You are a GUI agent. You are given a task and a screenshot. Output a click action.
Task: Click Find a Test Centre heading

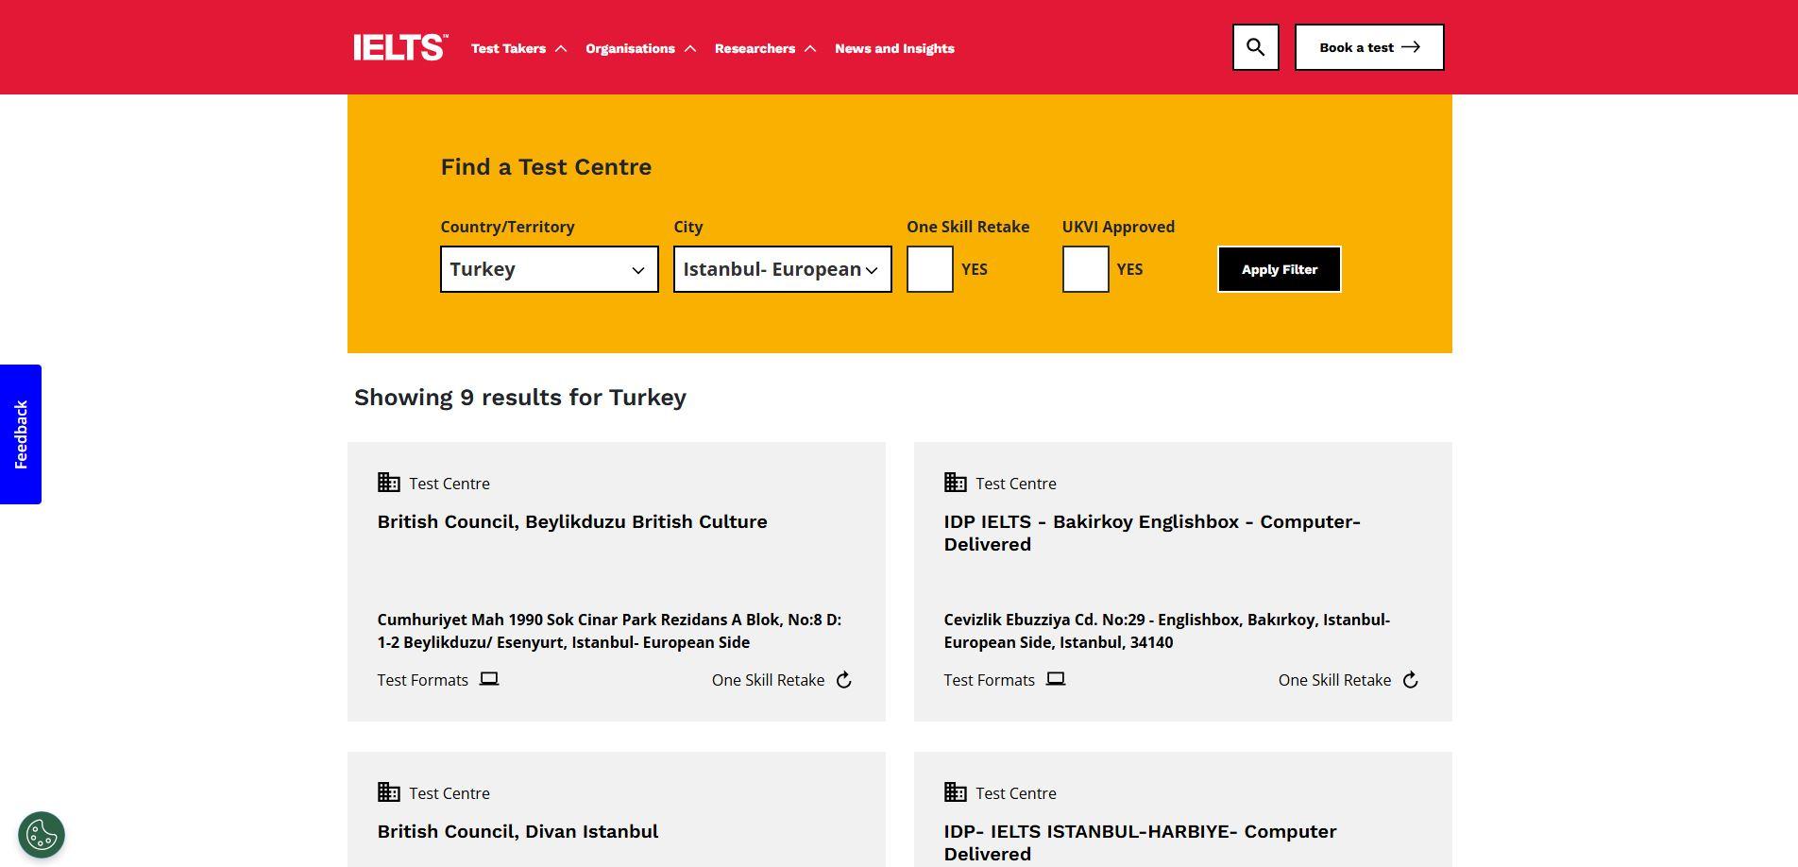(x=546, y=167)
